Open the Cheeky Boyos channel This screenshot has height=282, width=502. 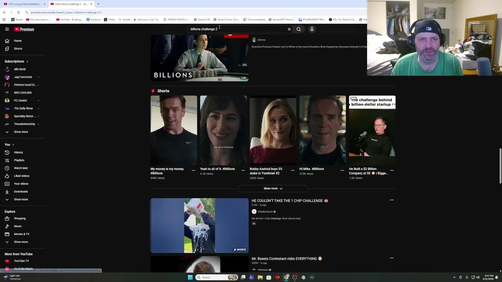pos(265,212)
